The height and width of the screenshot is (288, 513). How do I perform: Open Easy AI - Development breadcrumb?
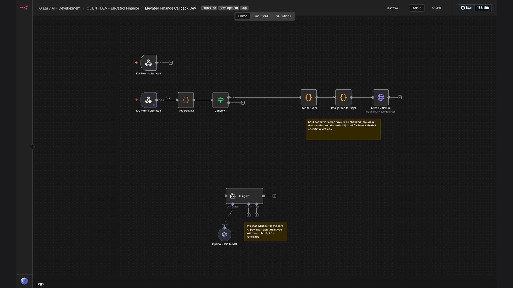click(x=60, y=8)
